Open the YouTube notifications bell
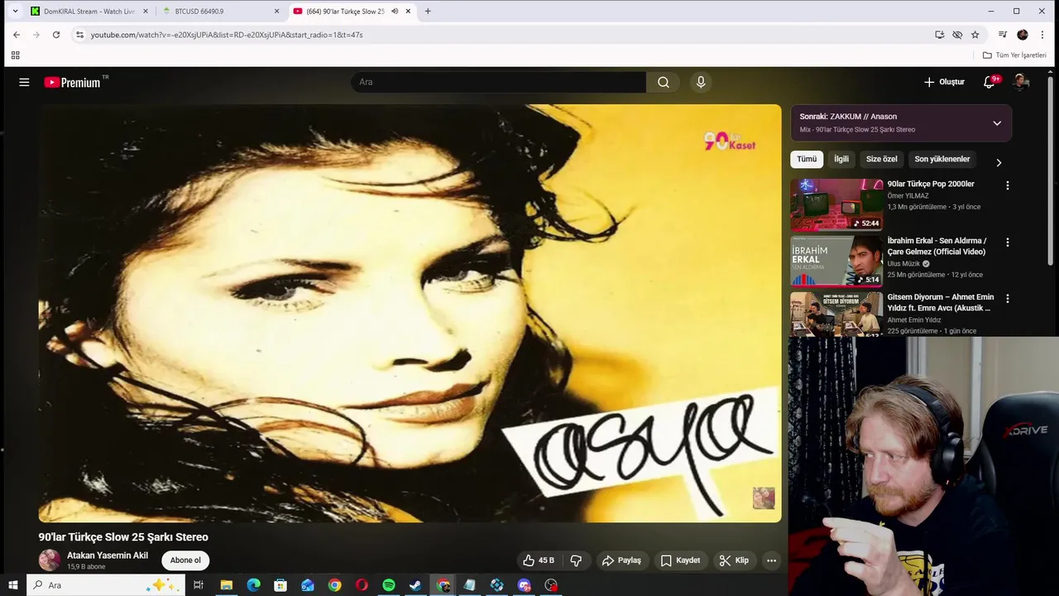The image size is (1059, 596). pos(990,82)
